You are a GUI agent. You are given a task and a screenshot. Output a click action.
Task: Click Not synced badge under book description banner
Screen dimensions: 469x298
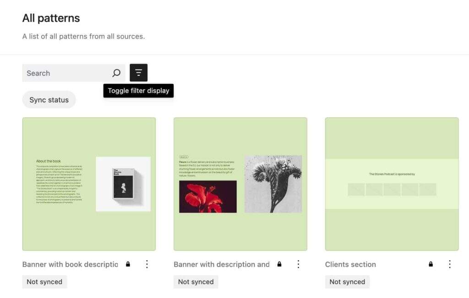44,282
